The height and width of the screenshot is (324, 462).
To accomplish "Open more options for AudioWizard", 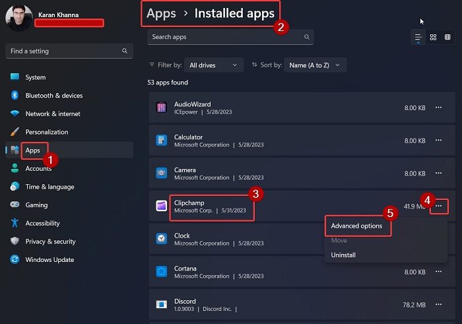I will pos(438,108).
